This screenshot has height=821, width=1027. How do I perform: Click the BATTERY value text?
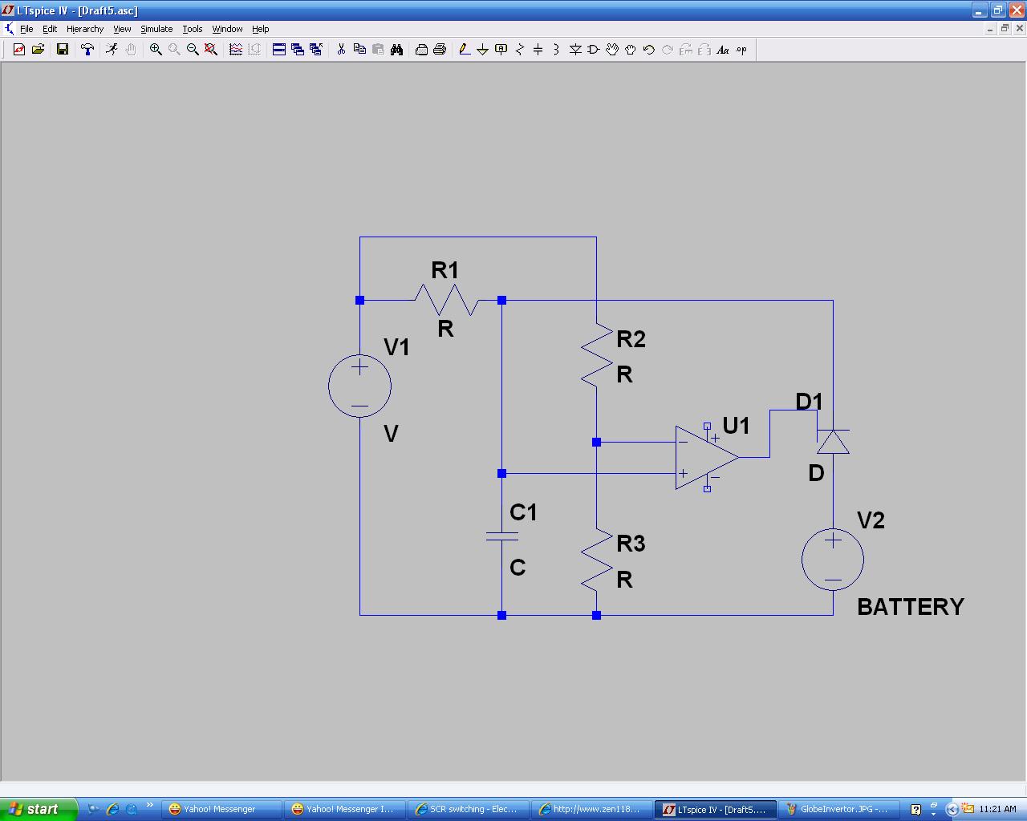[911, 607]
